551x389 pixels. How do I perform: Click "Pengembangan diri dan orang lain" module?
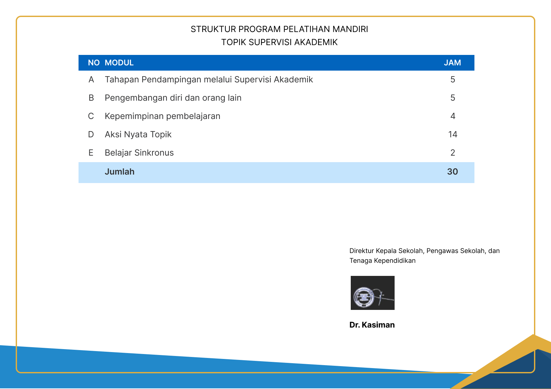[173, 98]
